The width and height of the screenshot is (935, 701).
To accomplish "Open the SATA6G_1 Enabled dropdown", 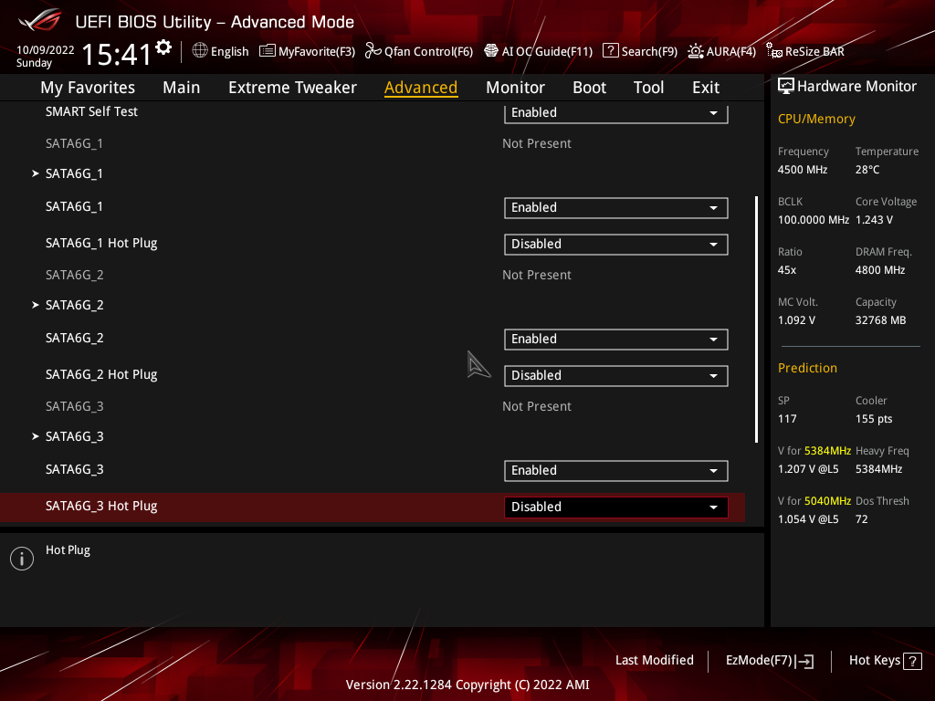I will [x=616, y=207].
